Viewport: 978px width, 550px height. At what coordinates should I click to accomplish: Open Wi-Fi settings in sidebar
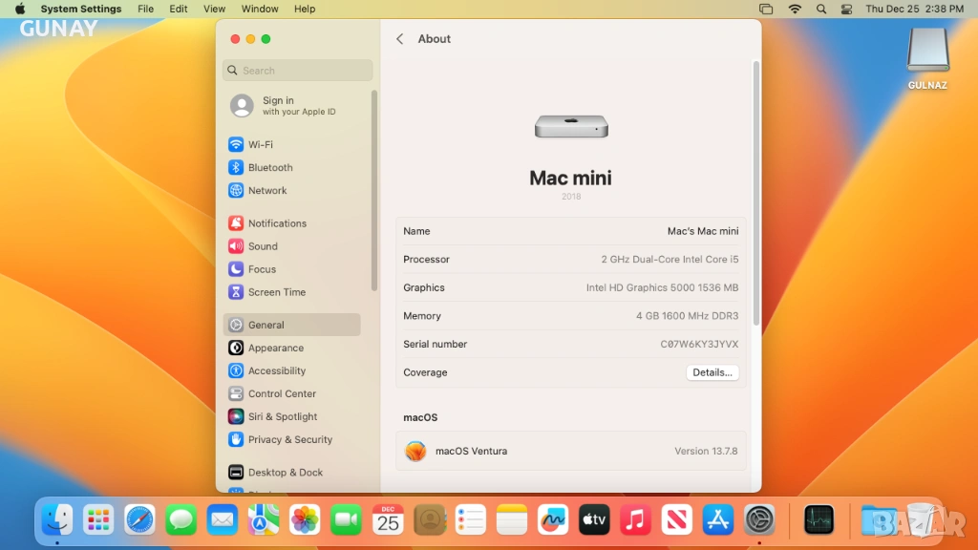coord(260,144)
